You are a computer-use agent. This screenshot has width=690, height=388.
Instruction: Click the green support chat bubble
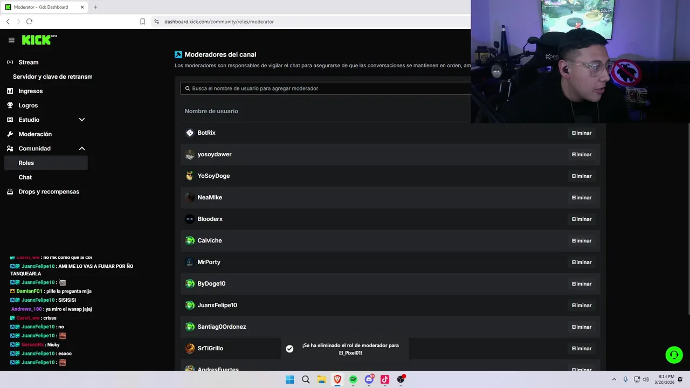(x=674, y=355)
